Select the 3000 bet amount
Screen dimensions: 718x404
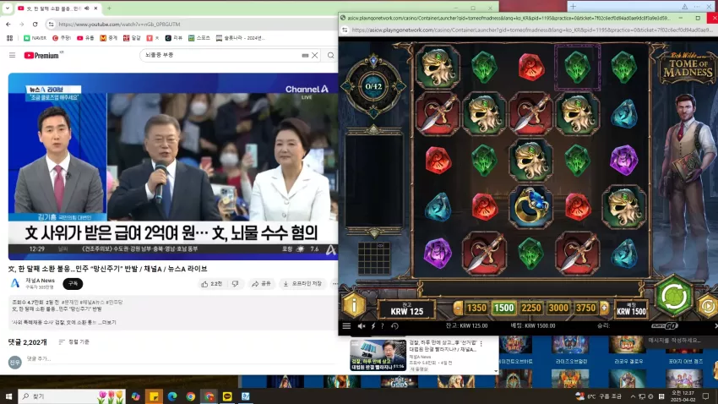click(x=558, y=308)
